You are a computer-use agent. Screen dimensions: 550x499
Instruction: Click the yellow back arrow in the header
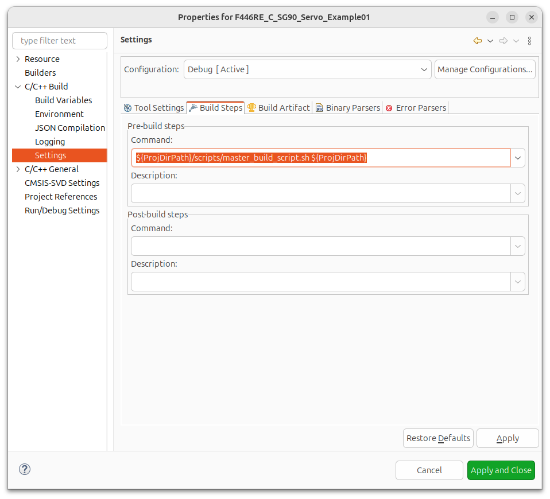(x=477, y=41)
